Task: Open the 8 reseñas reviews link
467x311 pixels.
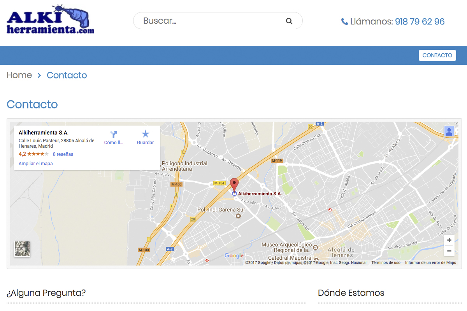Action: click(63, 154)
